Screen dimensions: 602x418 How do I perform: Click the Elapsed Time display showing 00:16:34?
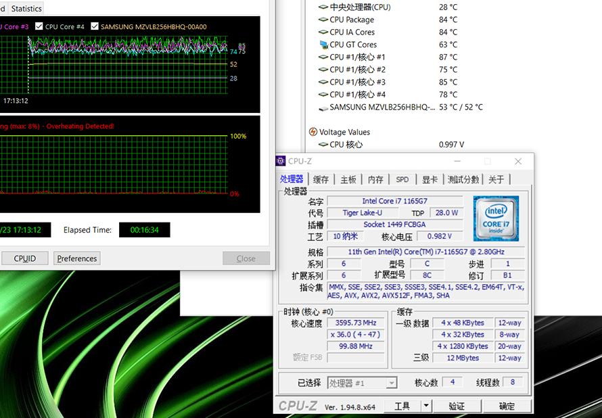pyautogui.click(x=144, y=230)
